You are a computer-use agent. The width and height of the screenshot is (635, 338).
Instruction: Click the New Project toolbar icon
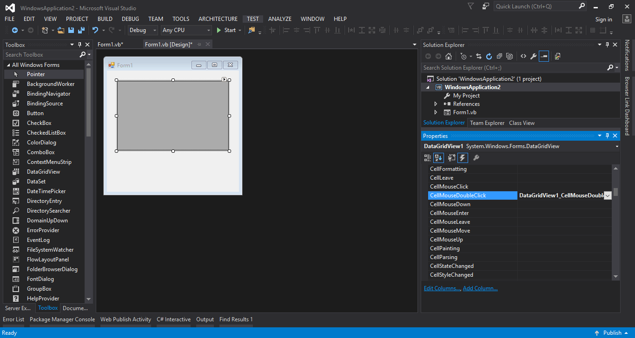pos(45,30)
